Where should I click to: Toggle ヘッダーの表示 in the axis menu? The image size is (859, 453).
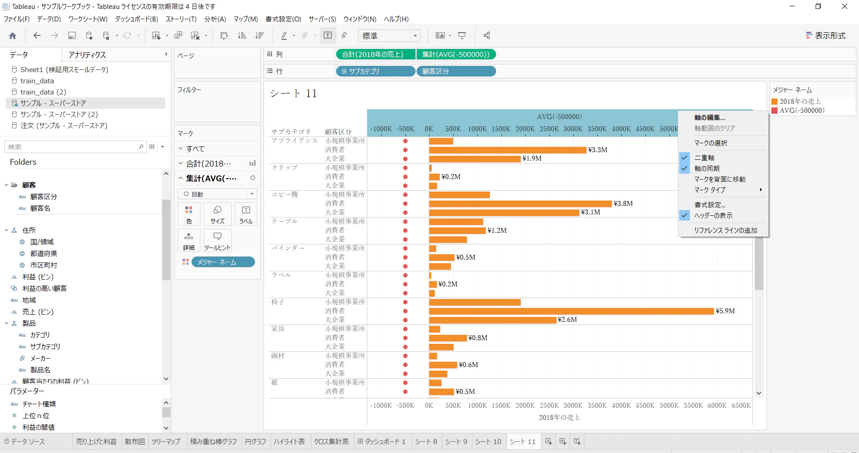723,215
